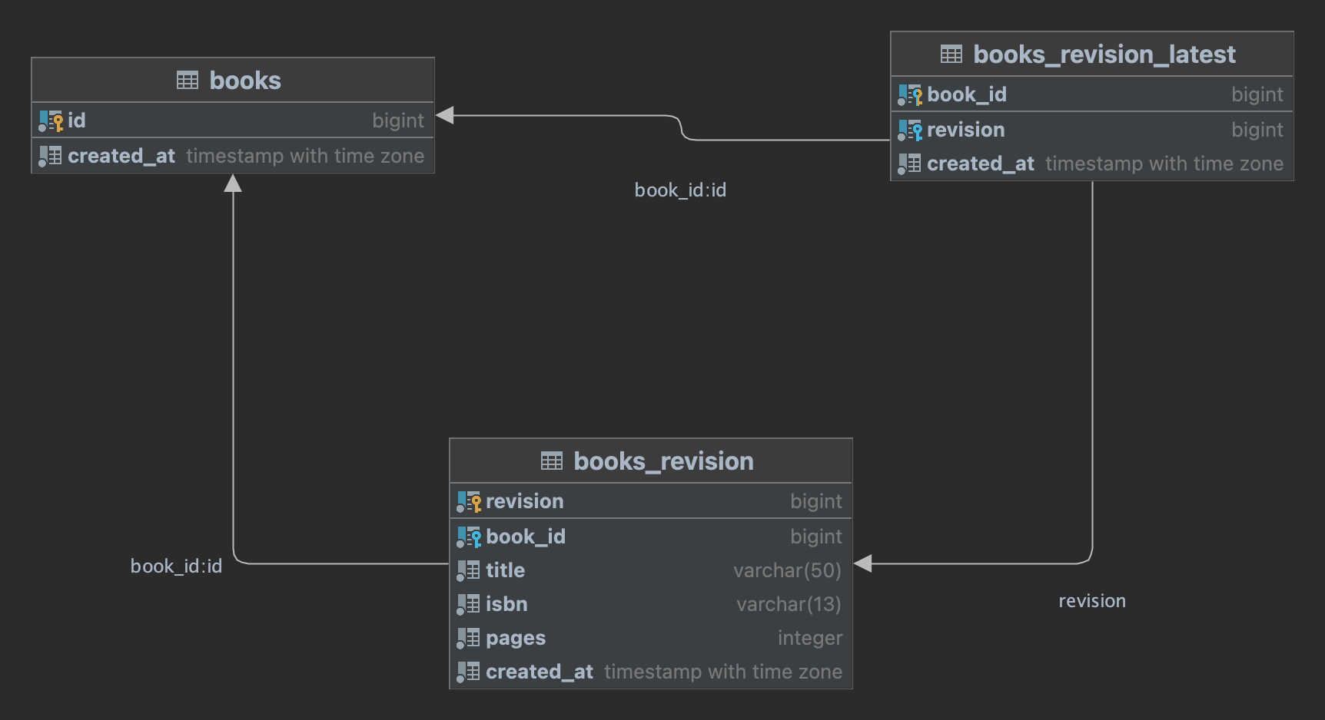Select the pages column name in books_revision
This screenshot has width=1325, height=720.
pyautogui.click(x=516, y=639)
